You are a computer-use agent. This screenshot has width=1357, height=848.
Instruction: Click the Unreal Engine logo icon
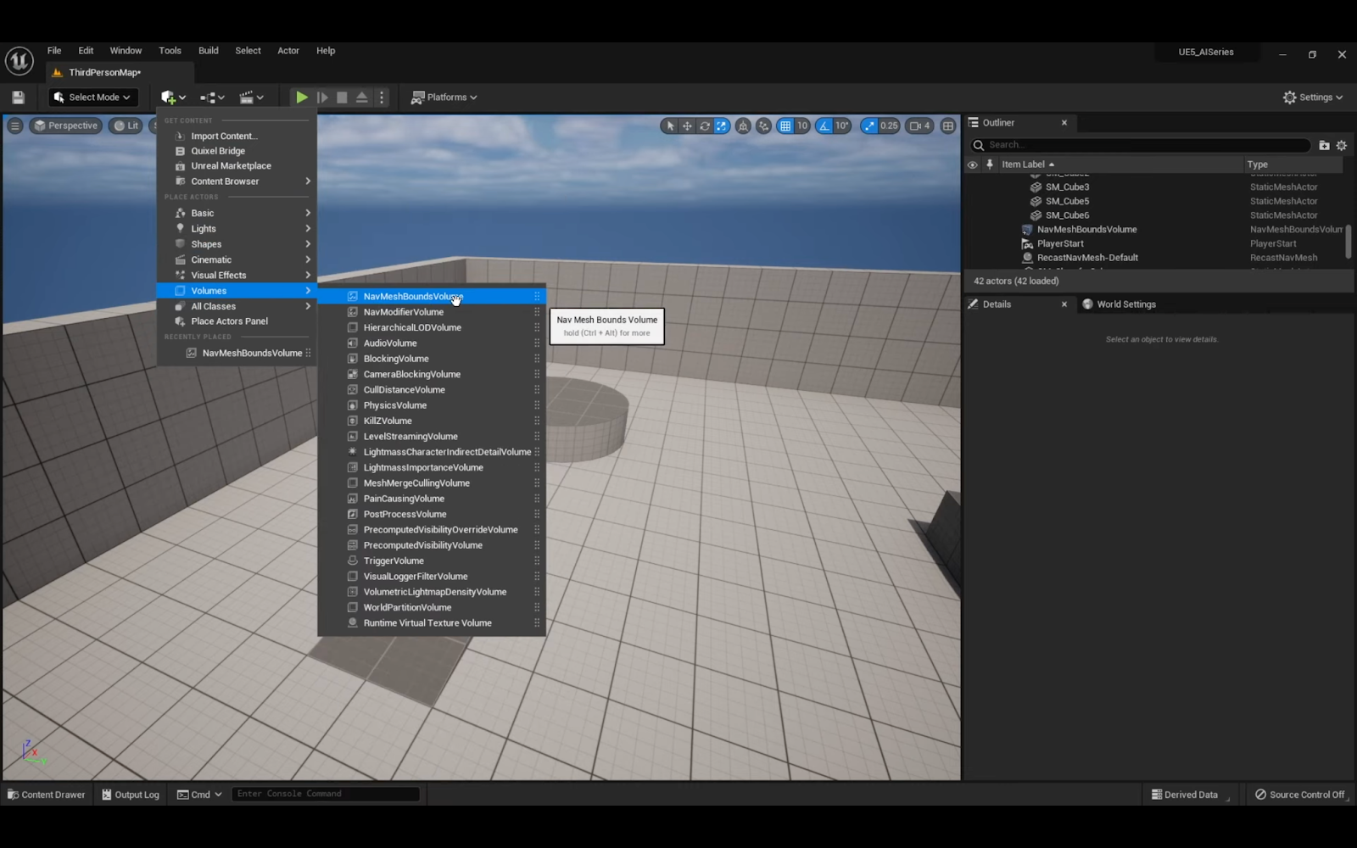pos(19,61)
